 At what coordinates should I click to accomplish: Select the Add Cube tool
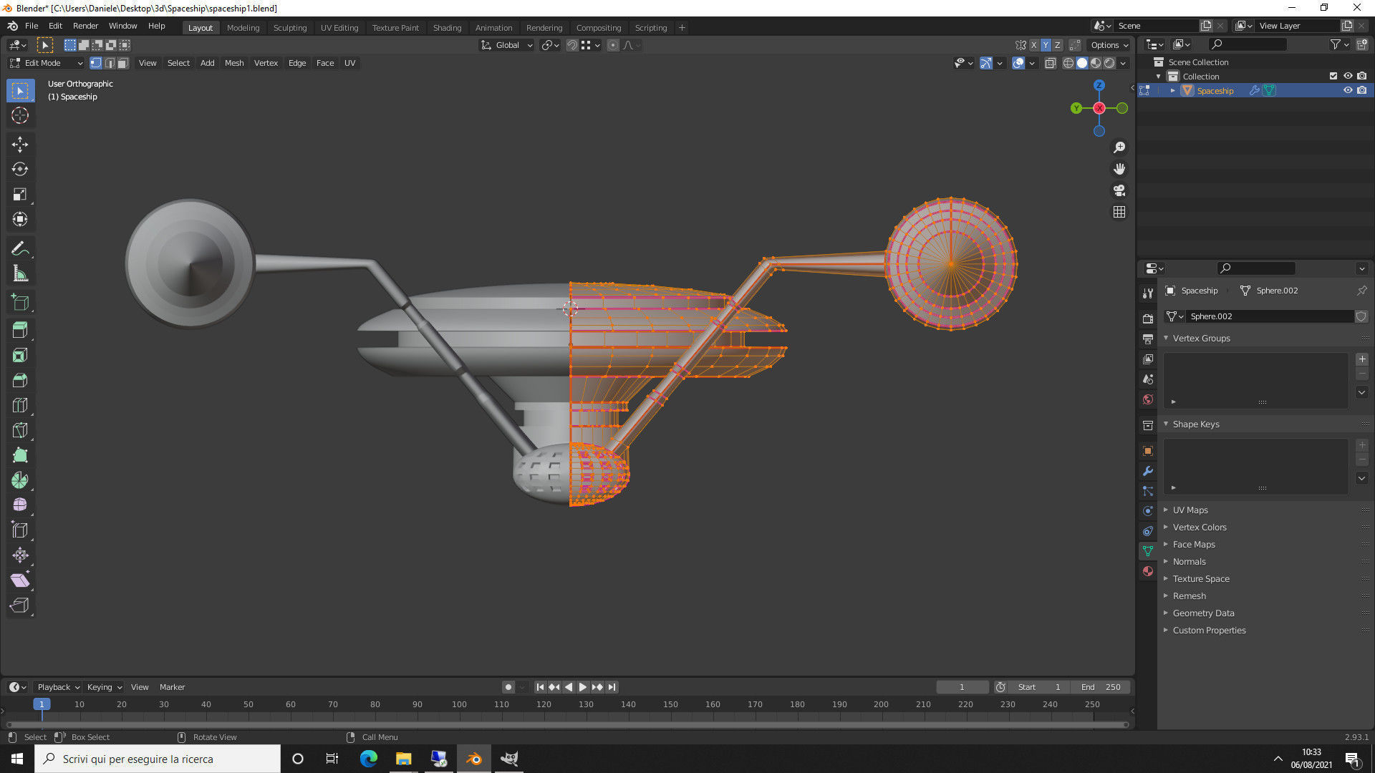pyautogui.click(x=20, y=302)
